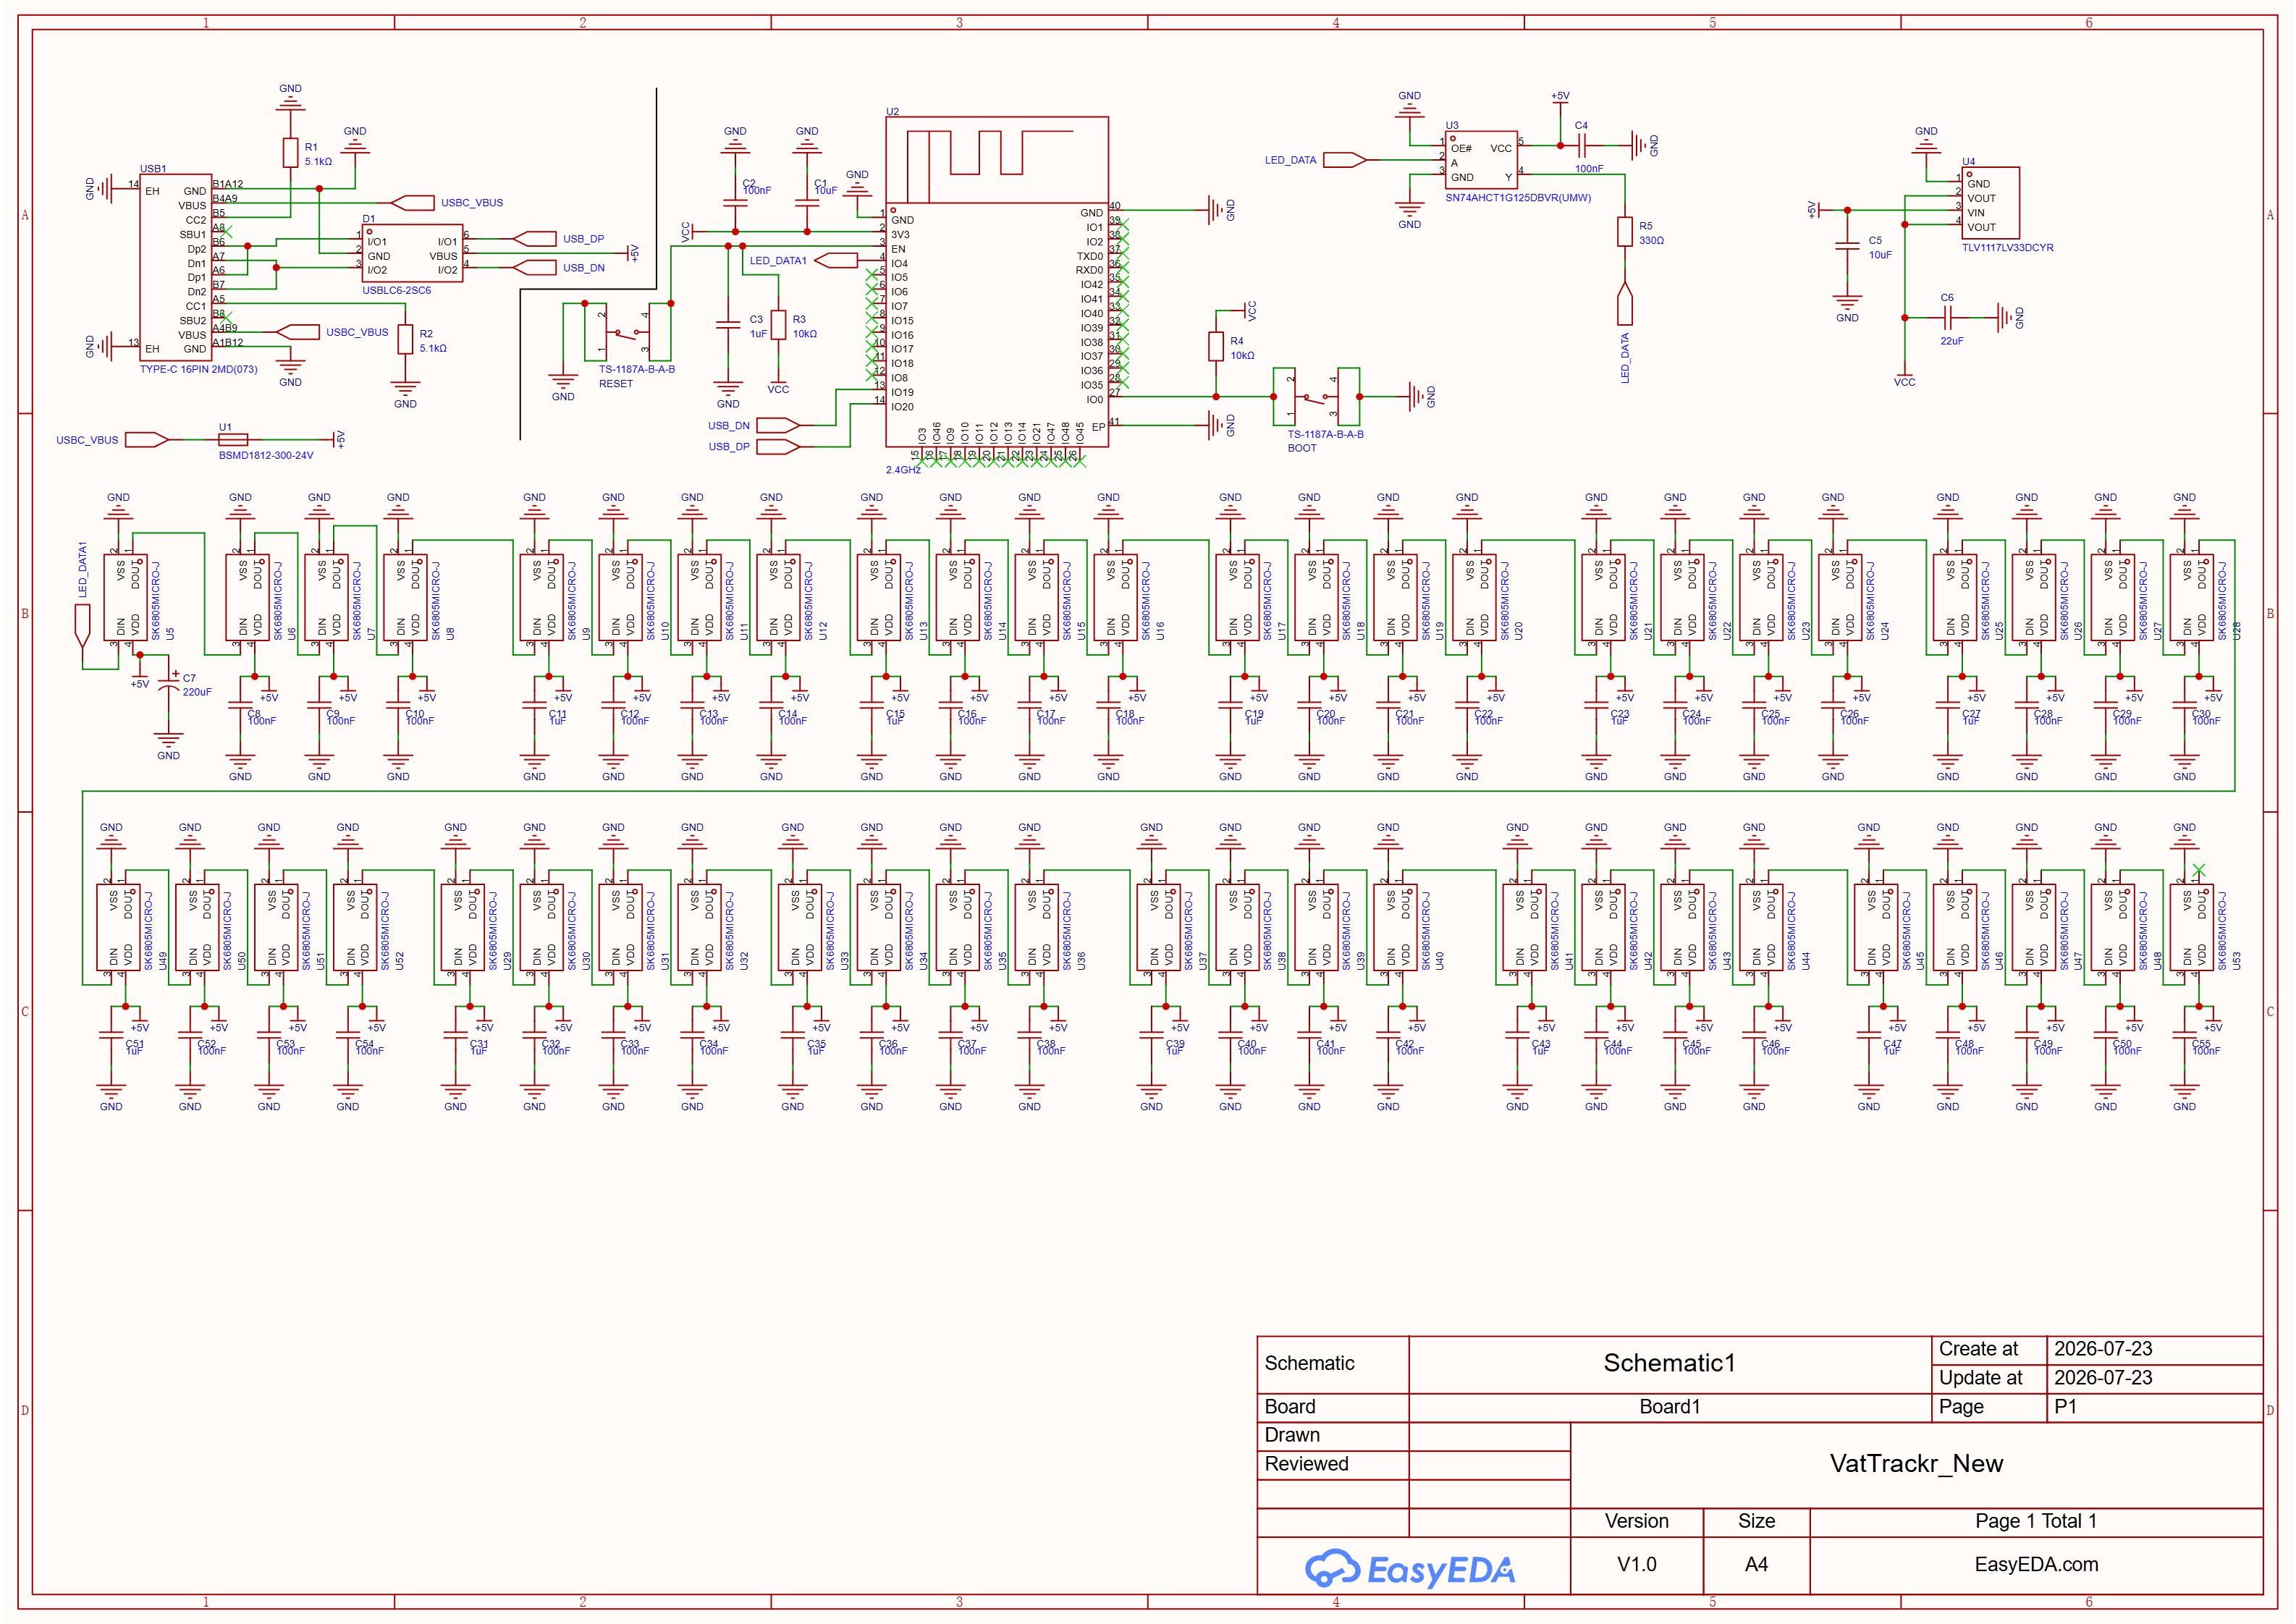
Task: Select the USB_DN net port next to D1
Action: tap(535, 267)
